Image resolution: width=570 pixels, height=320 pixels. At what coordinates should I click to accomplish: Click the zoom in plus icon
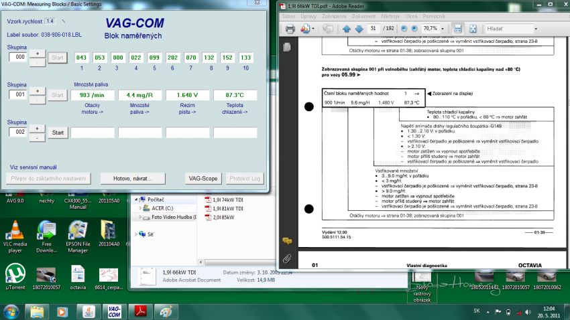click(414, 29)
